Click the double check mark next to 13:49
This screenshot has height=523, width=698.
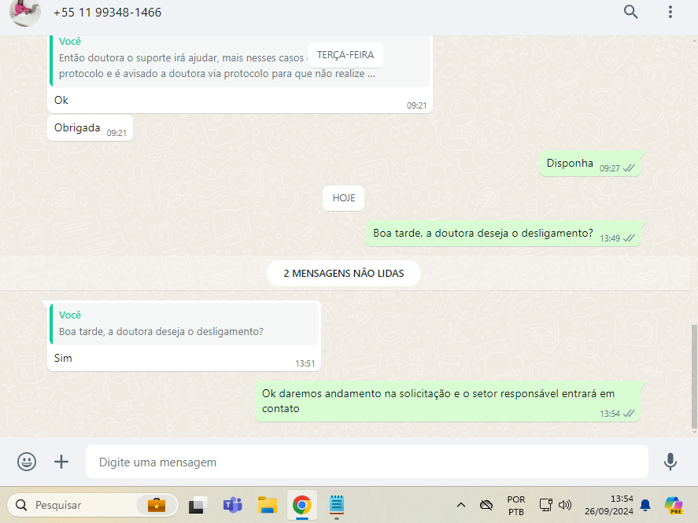[x=629, y=238]
